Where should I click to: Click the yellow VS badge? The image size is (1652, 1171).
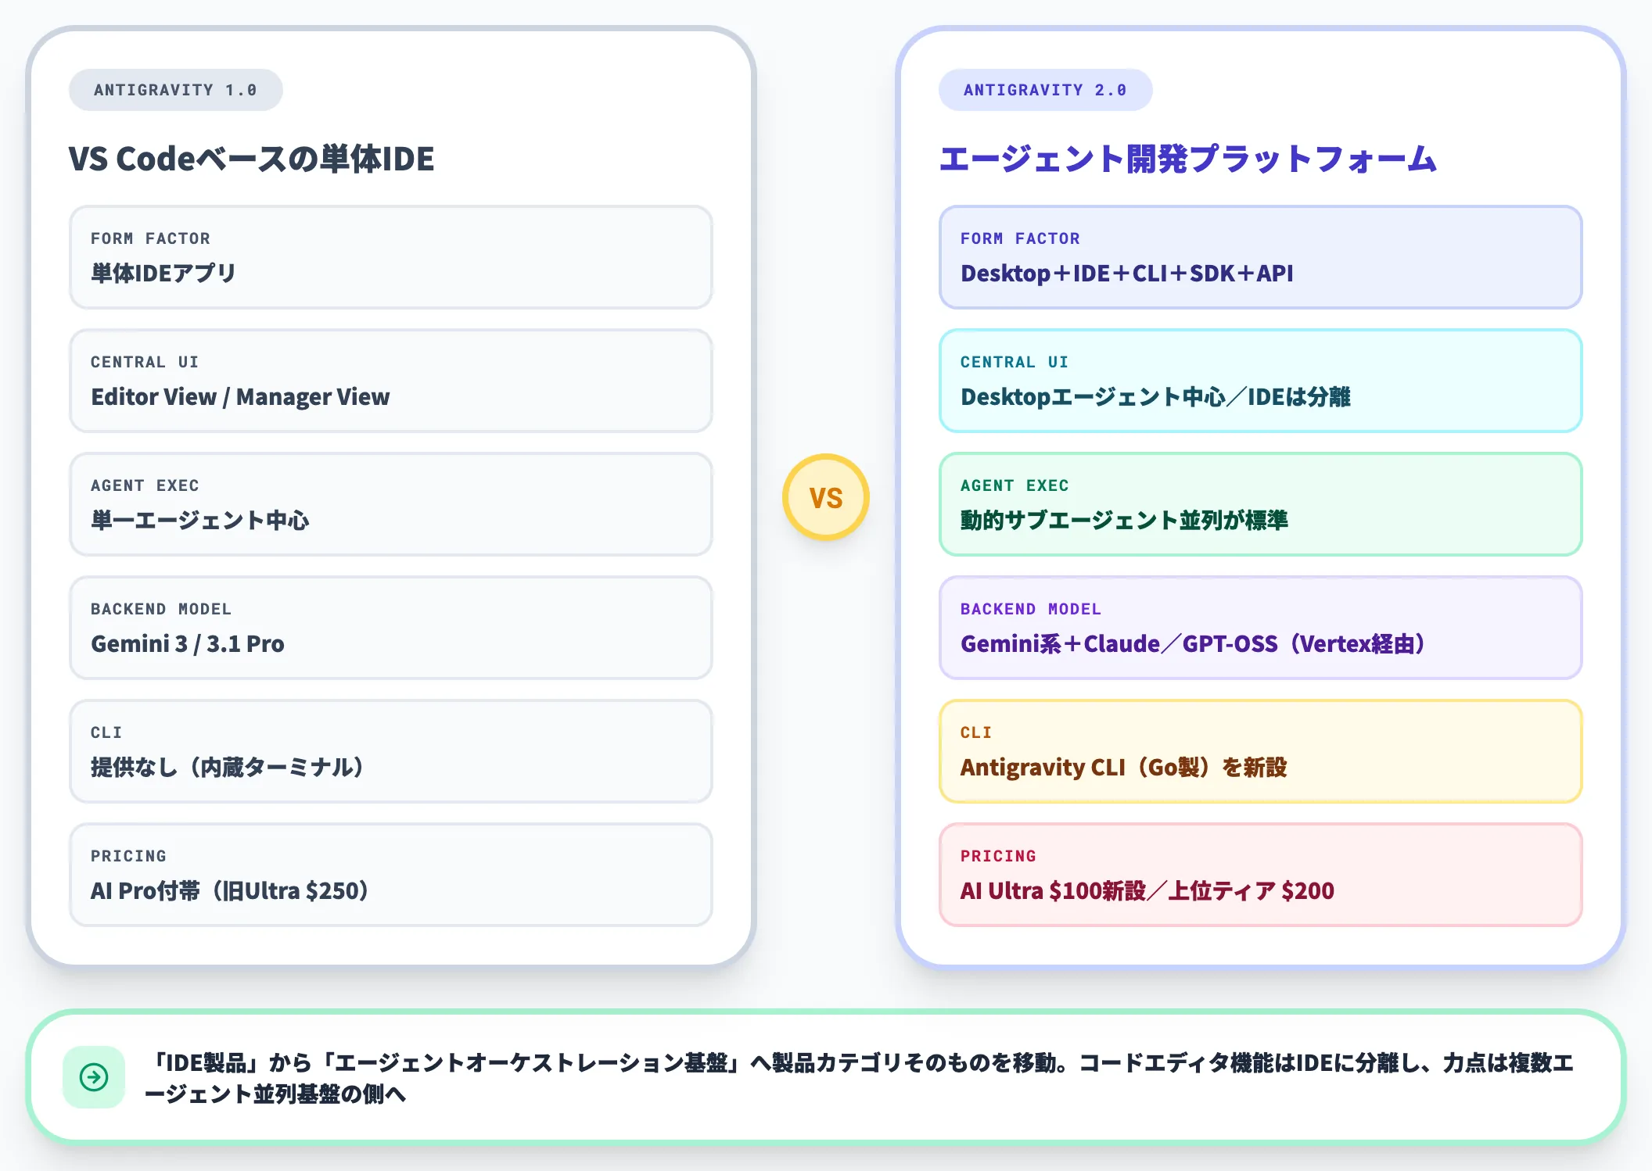(826, 497)
